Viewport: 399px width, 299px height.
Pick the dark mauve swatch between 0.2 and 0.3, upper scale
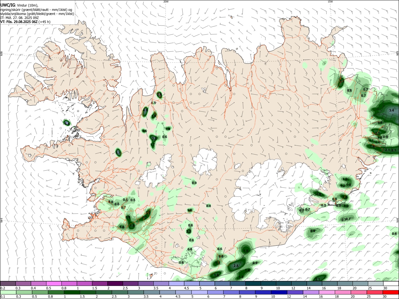pos(8,283)
